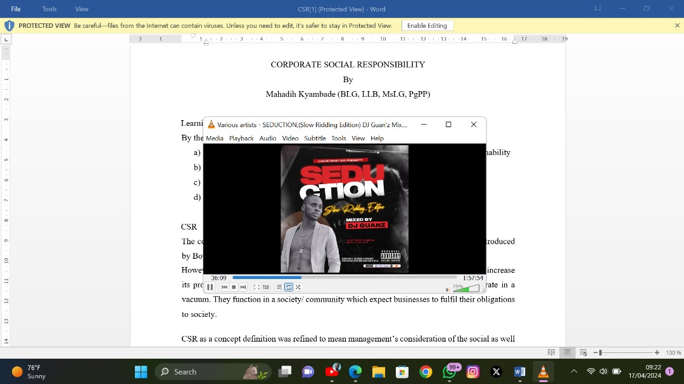Open X app from taskbar

pos(496,372)
